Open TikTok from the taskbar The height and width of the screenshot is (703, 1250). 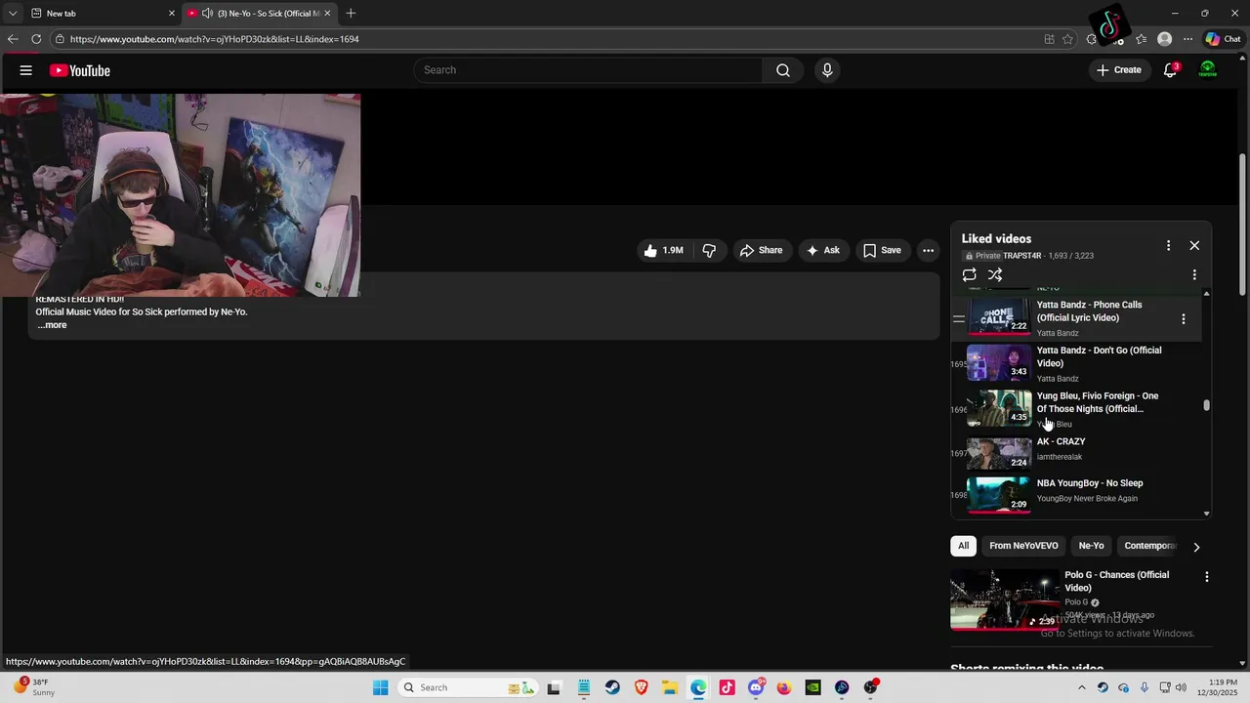727,687
